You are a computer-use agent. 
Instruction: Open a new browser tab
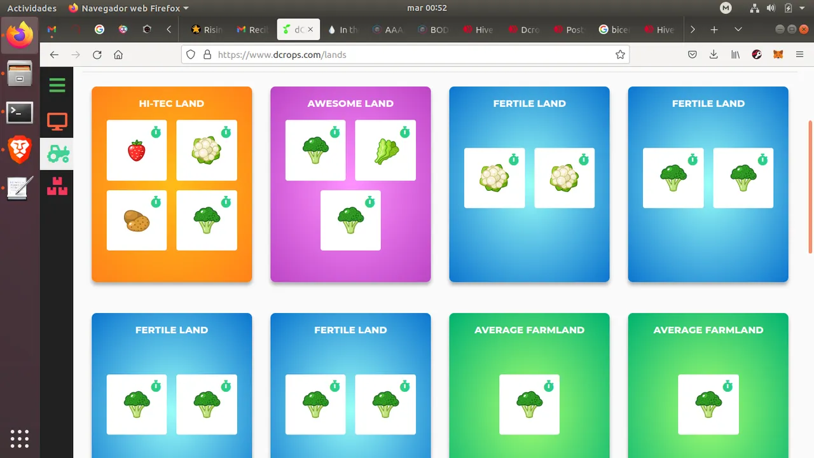tap(714, 29)
